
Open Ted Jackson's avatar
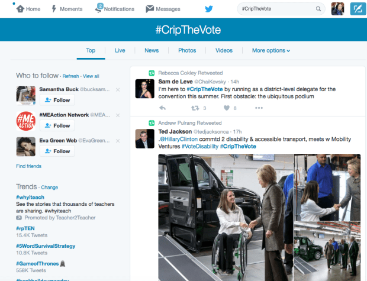click(144, 138)
